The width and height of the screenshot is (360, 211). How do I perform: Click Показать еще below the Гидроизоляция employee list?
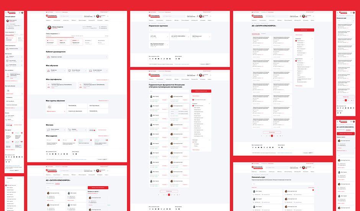pyautogui.click(x=169, y=191)
